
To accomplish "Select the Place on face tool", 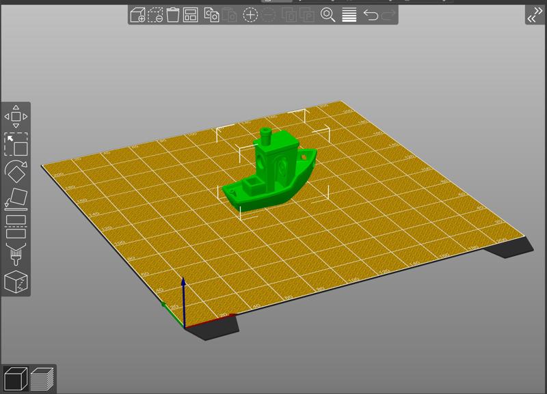I will click(16, 199).
